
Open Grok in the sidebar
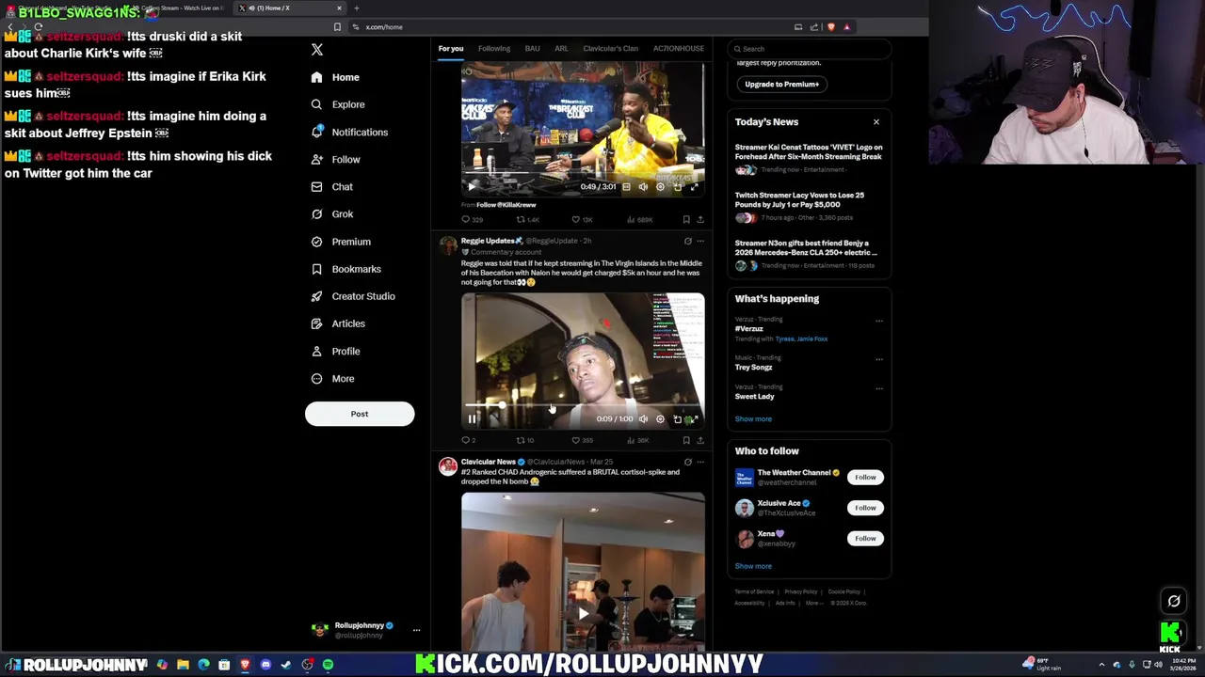(332, 214)
